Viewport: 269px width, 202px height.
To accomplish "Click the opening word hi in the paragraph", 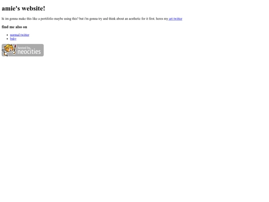I will [3, 19].
